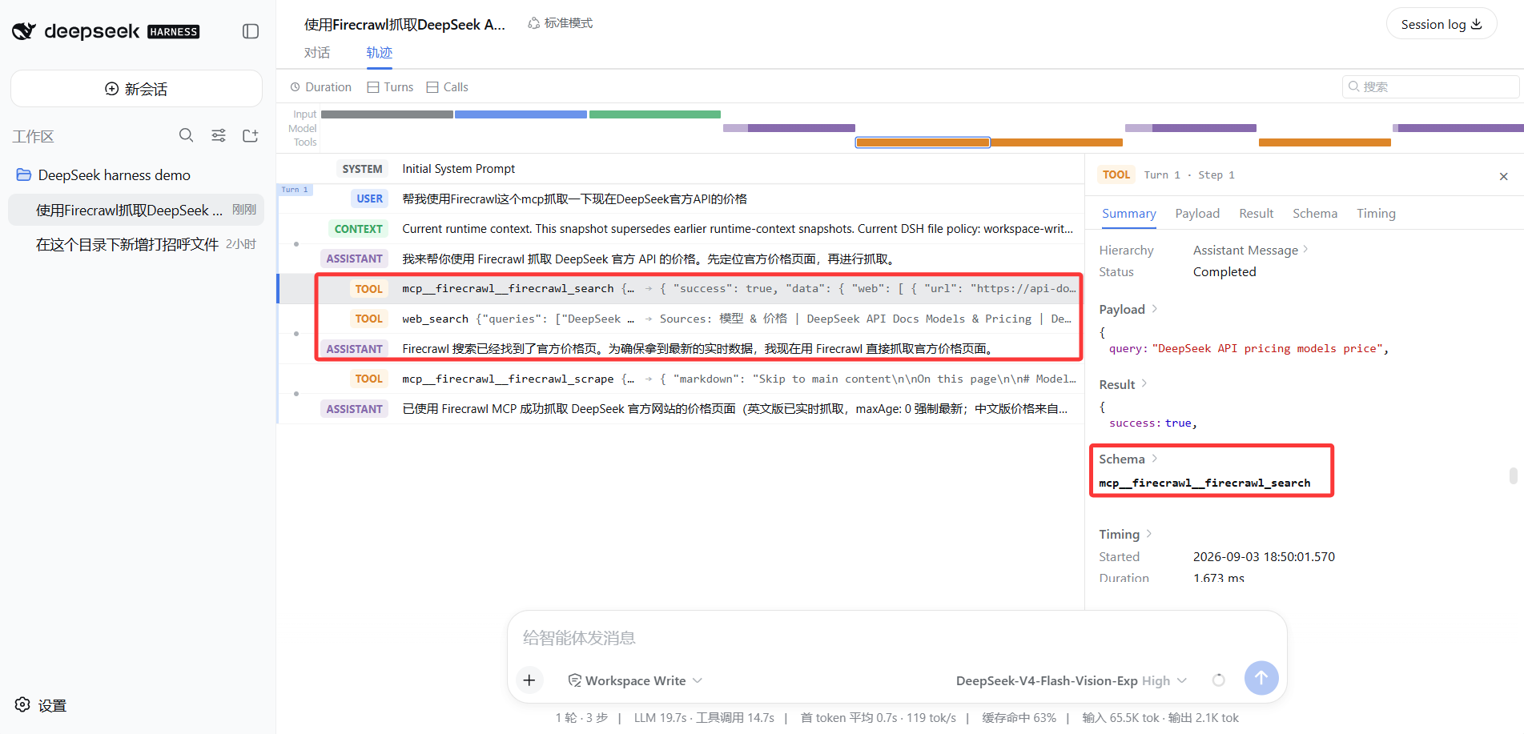The height and width of the screenshot is (734, 1524).
Task: Select the highlighted orange Tools timeline segment
Action: (923, 142)
